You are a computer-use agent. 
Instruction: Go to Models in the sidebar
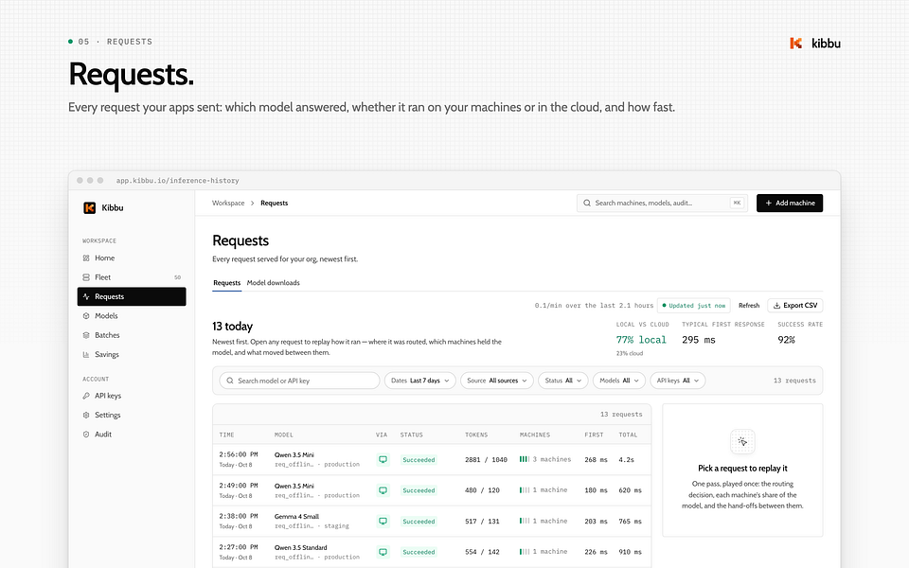[132, 316]
